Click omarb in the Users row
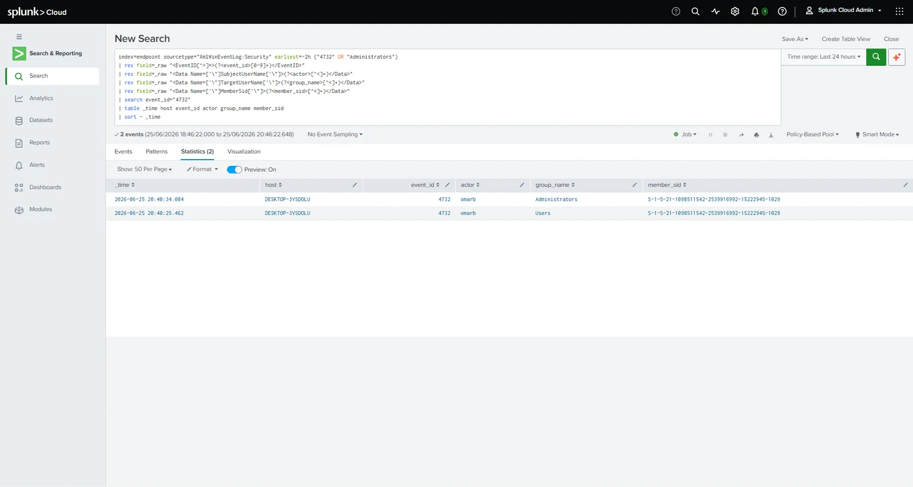This screenshot has width=913, height=487. [468, 213]
